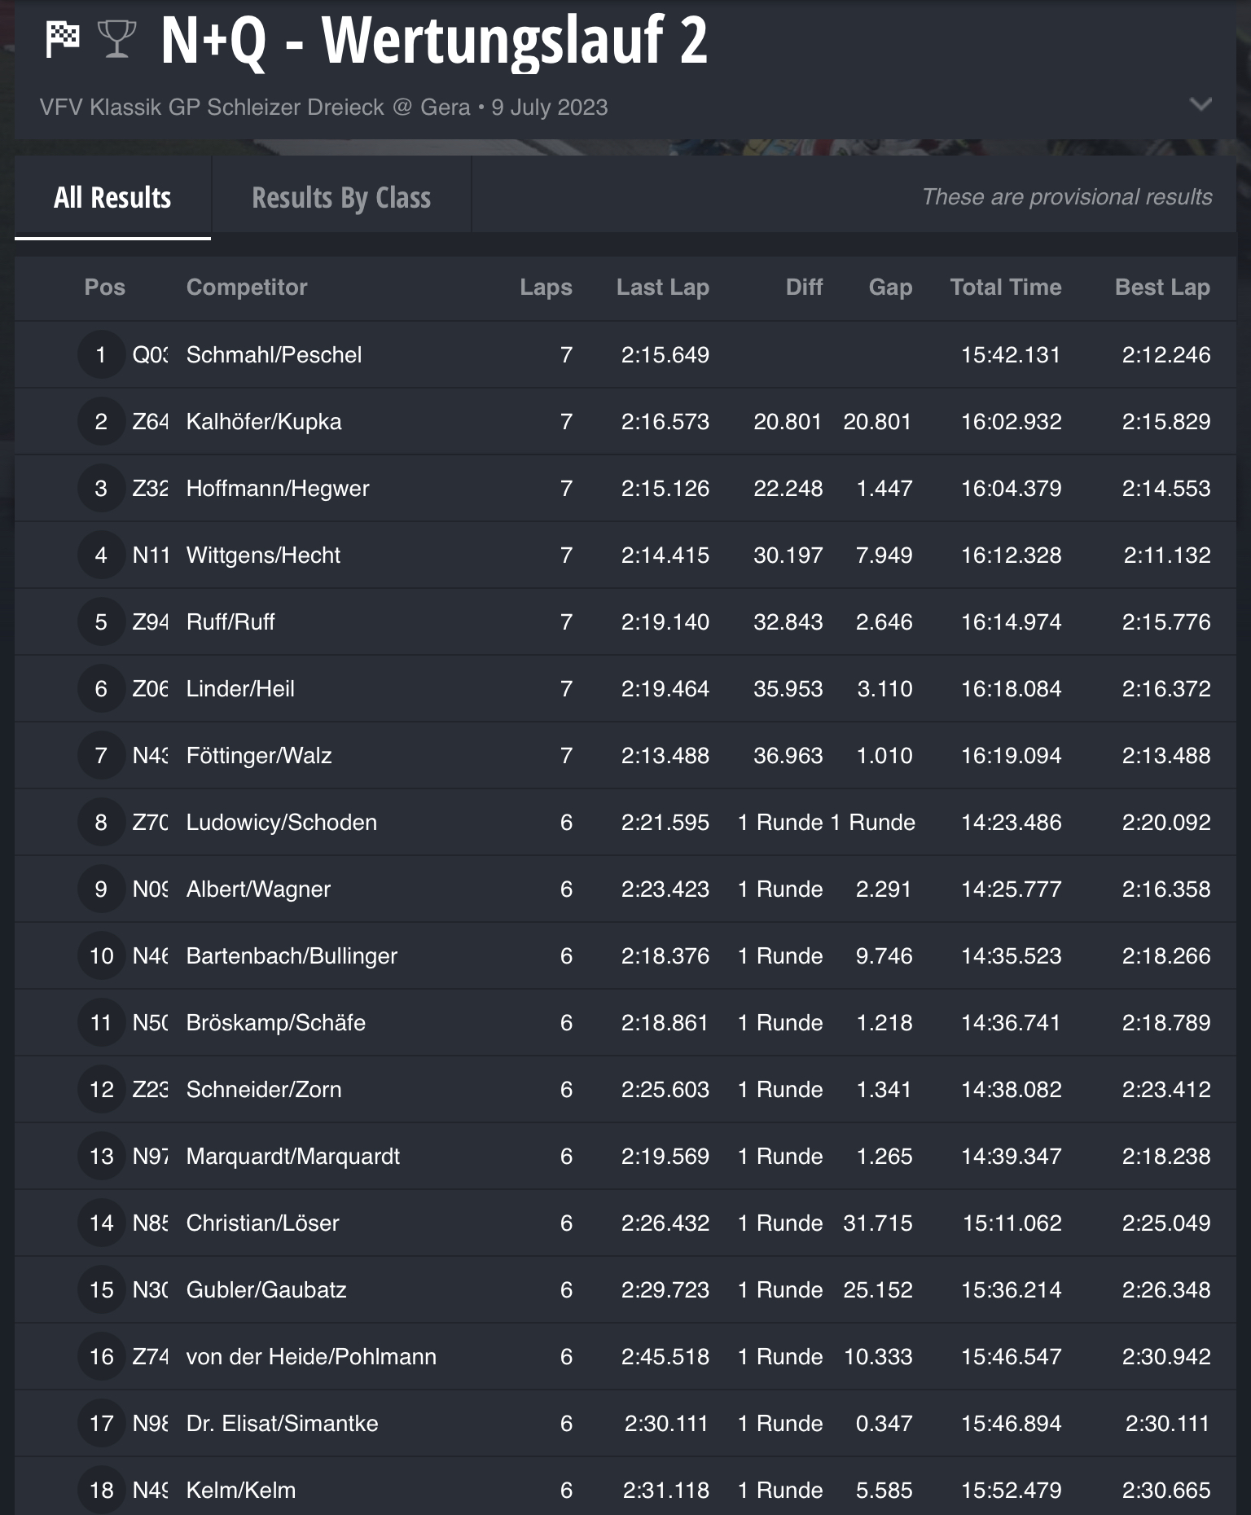The height and width of the screenshot is (1515, 1251).
Task: Click the trophy icon beside title
Action: (x=116, y=39)
